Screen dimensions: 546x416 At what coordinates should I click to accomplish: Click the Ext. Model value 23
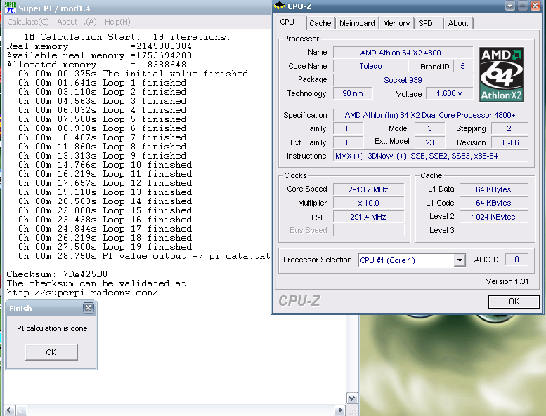[429, 142]
